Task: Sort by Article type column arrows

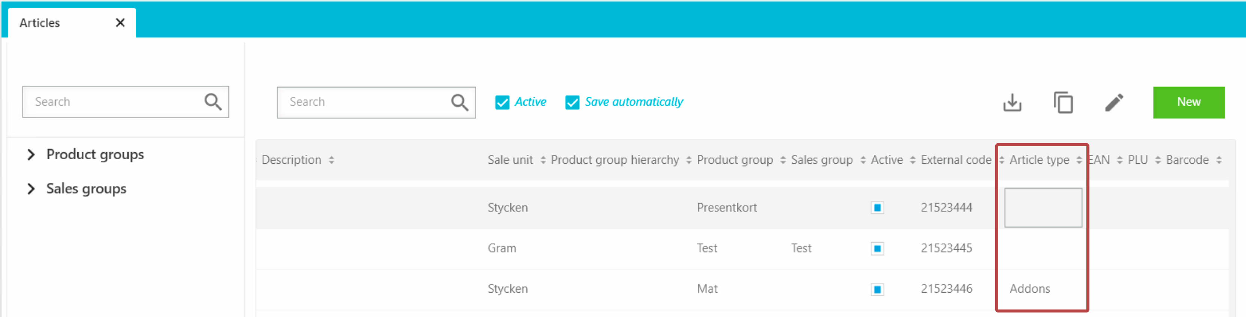Action: 1079,160
